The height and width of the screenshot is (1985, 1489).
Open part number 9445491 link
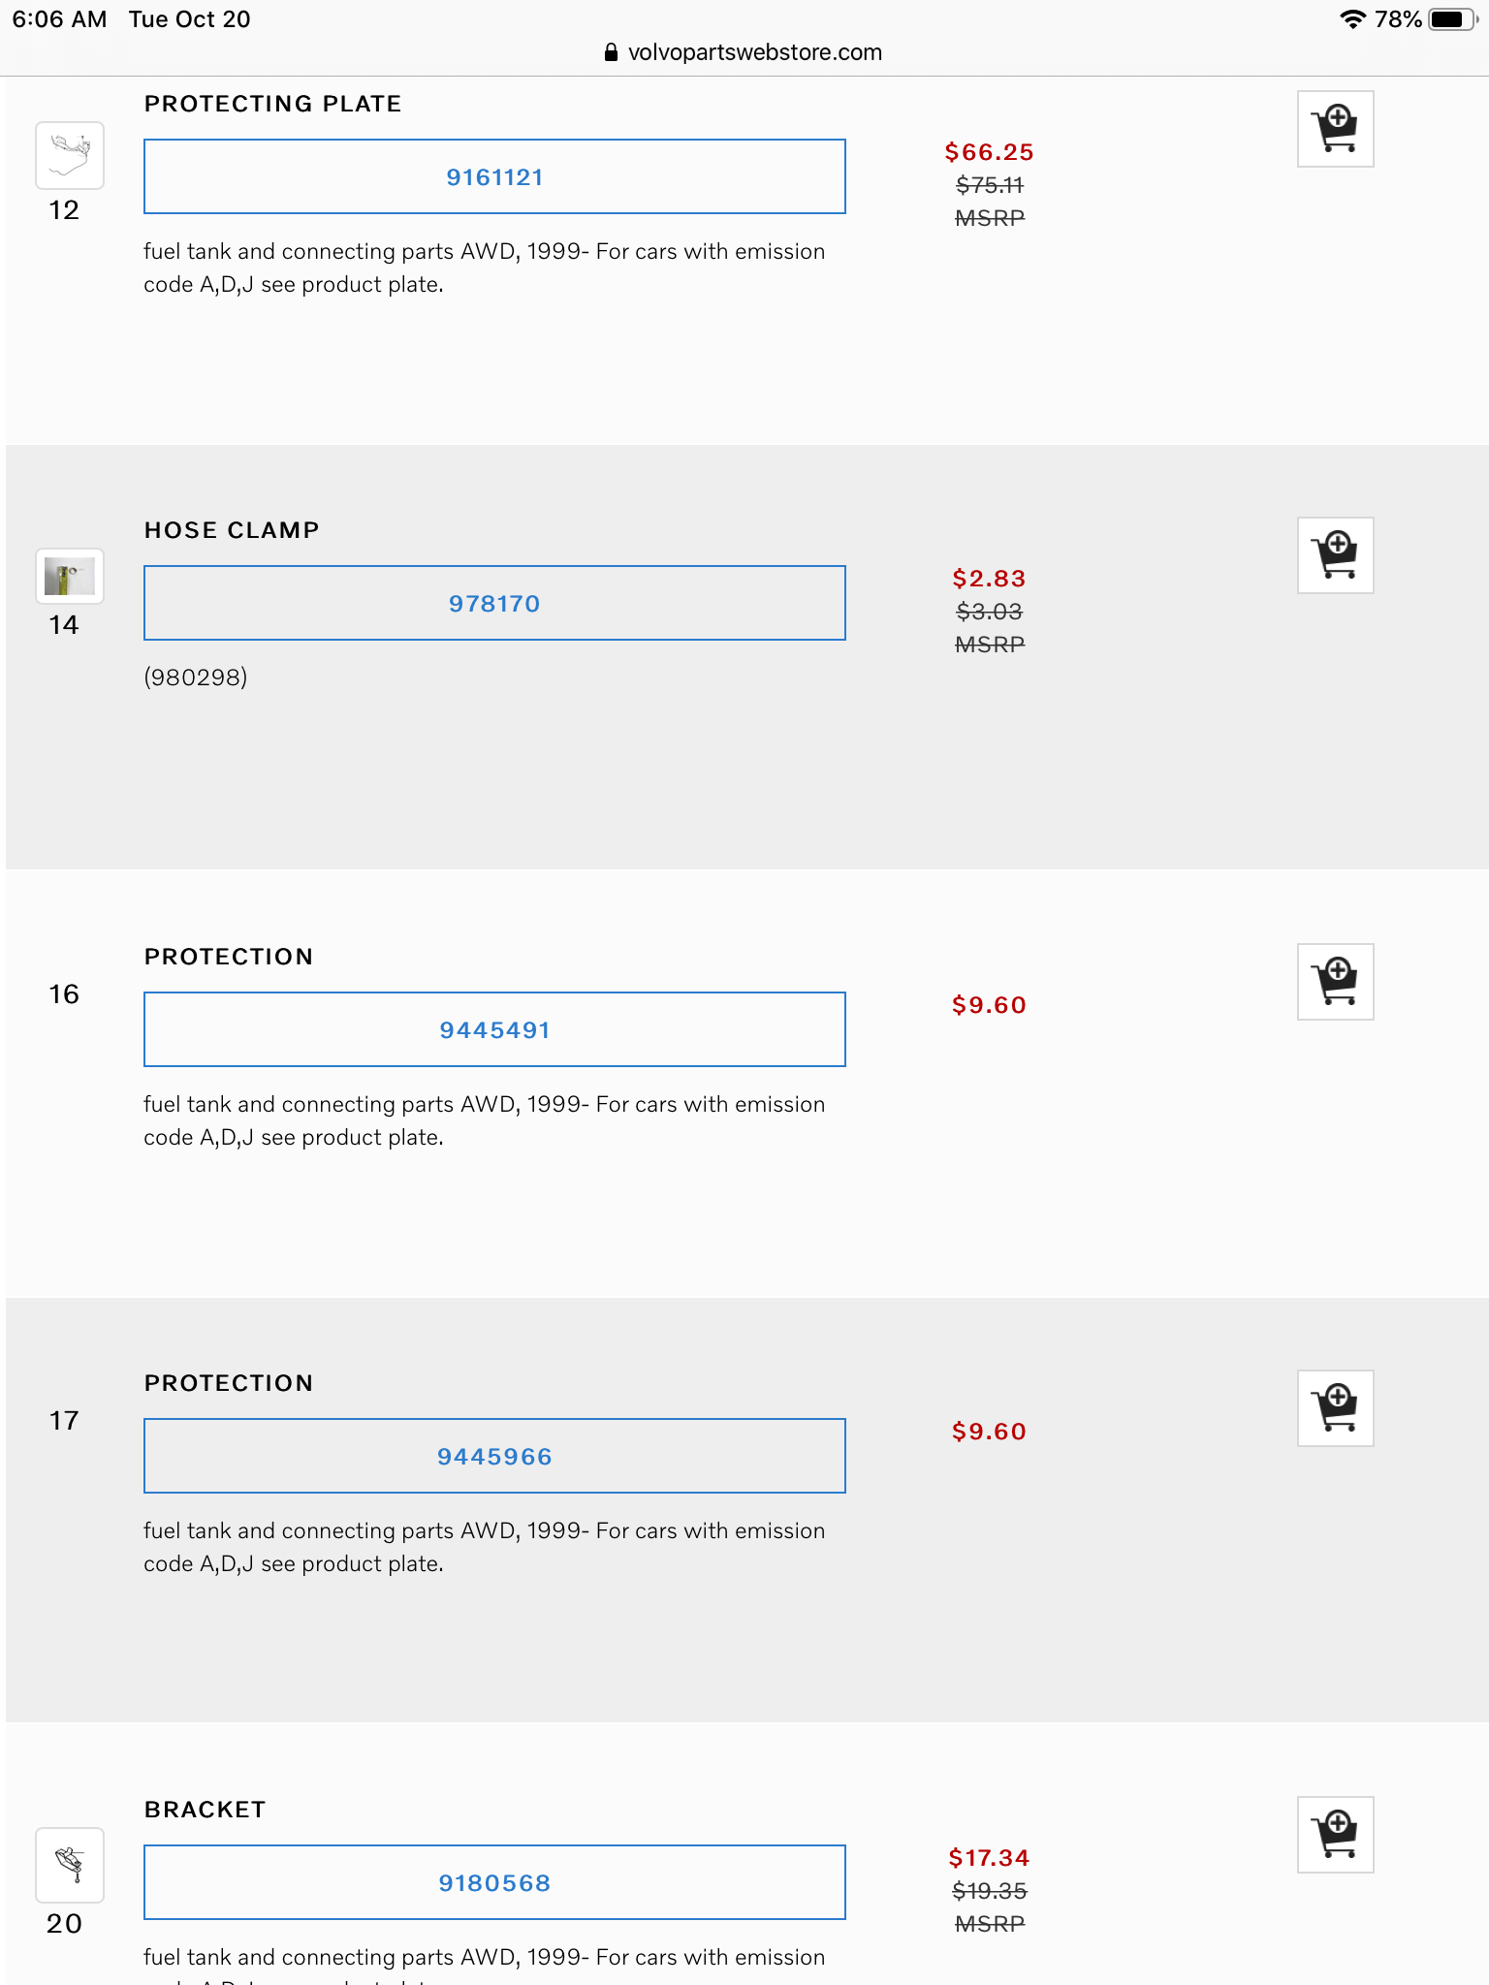[x=494, y=1030]
